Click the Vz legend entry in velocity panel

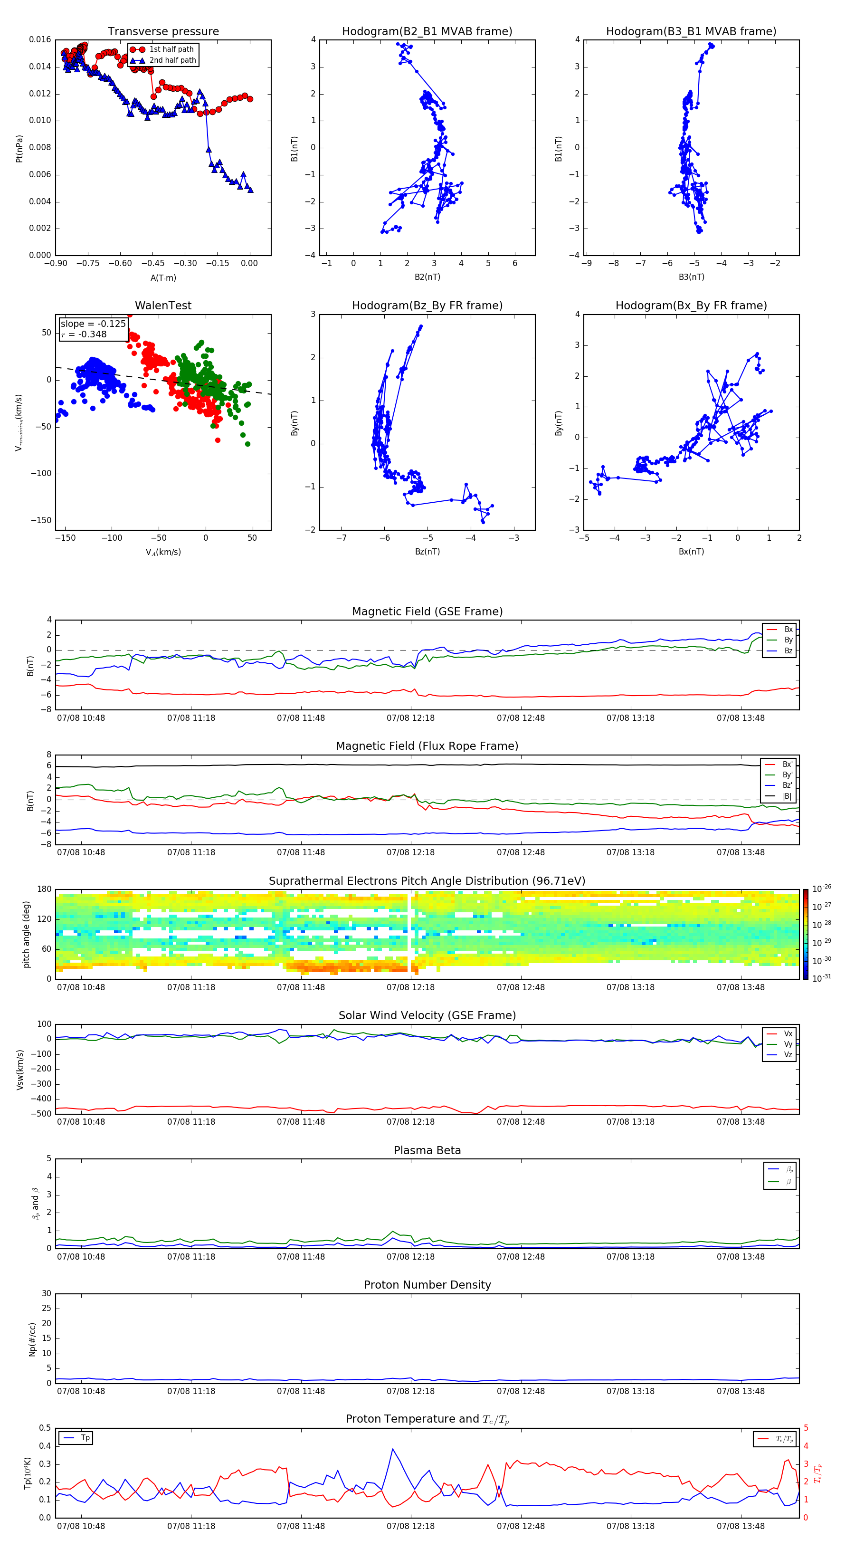(779, 1055)
